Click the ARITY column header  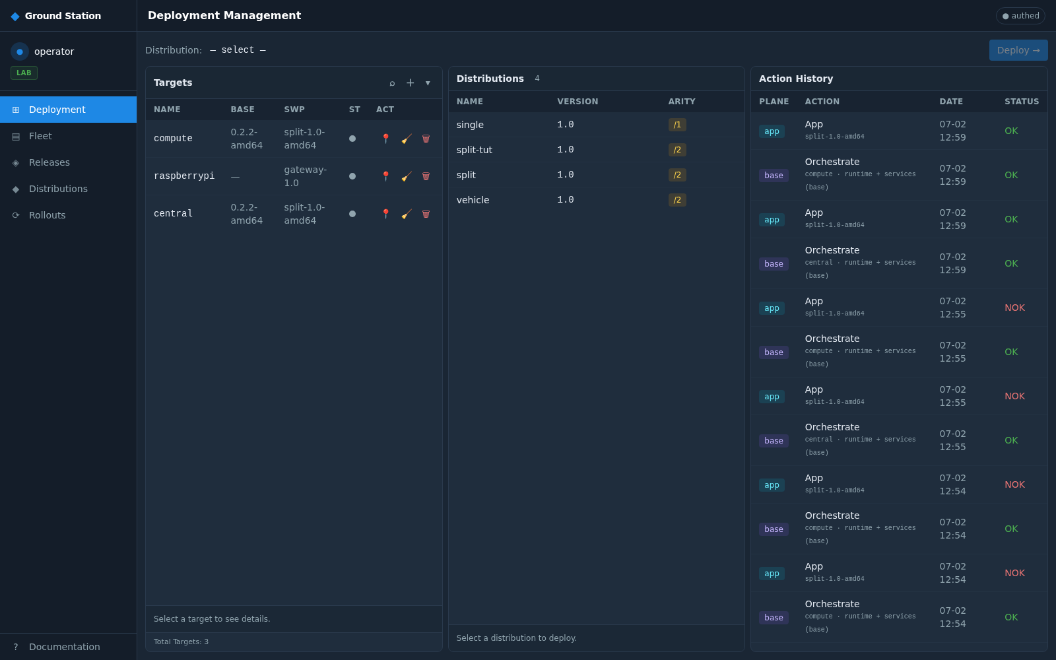(x=682, y=102)
